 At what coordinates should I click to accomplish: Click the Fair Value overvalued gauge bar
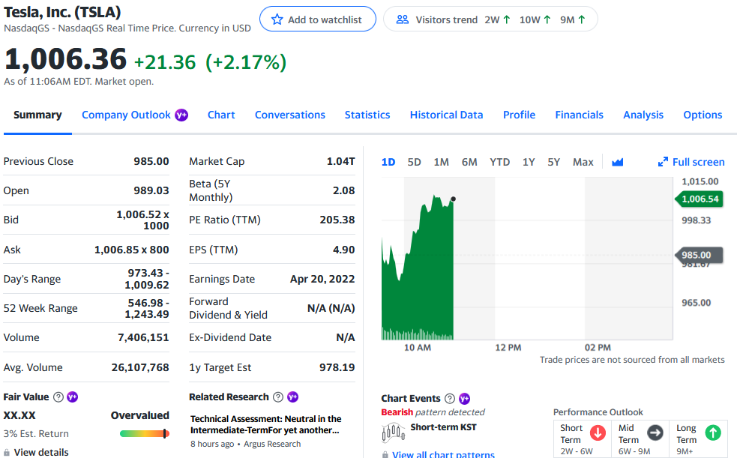144,433
